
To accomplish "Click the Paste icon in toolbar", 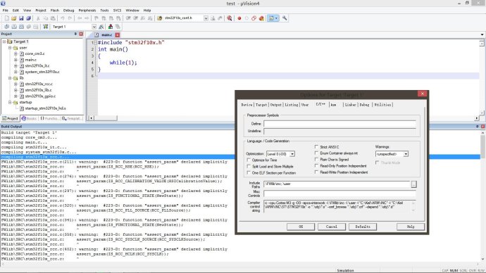I will (53, 18).
